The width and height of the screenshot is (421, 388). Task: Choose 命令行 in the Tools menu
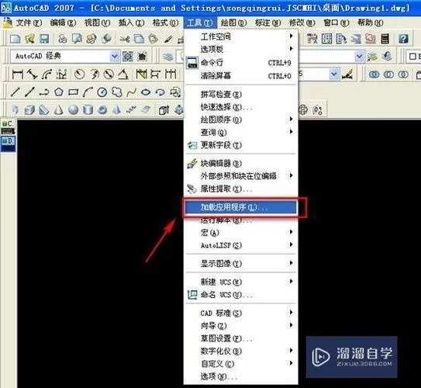[x=241, y=63]
